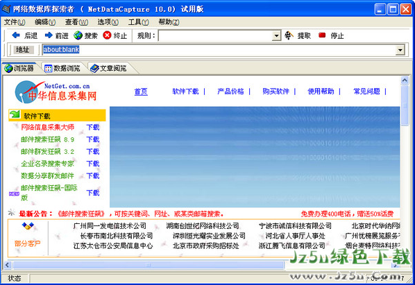
Task: Switch to the 数据浏览 tab
Action: (62, 69)
